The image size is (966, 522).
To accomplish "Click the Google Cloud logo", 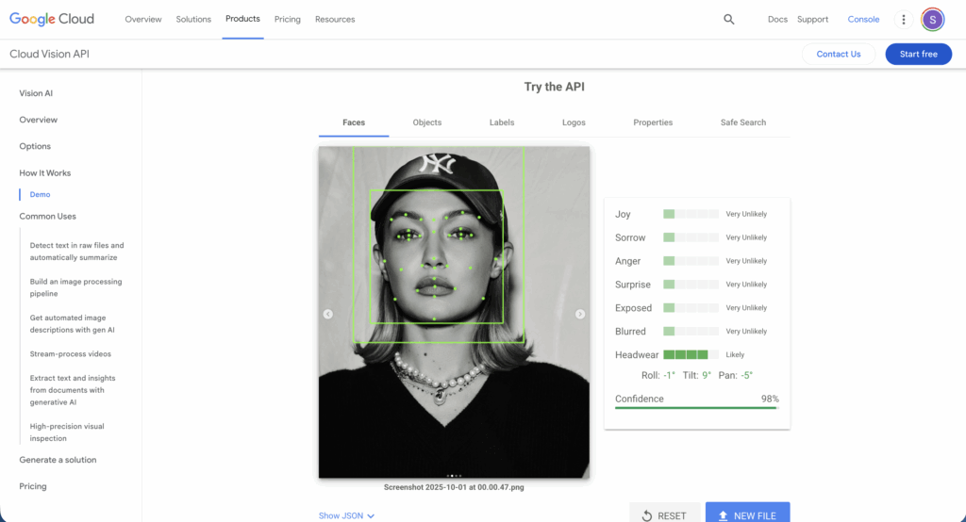I will [59, 19].
